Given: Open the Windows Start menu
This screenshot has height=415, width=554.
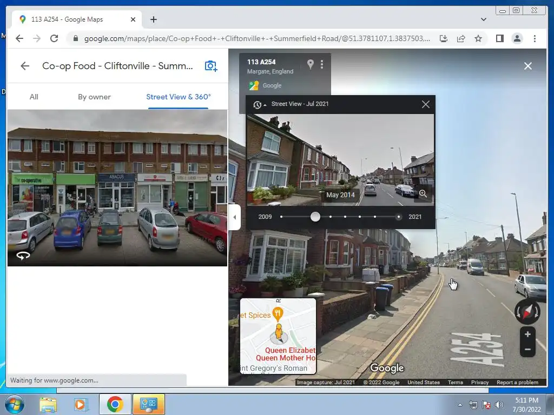Looking at the screenshot, I should 14,404.
